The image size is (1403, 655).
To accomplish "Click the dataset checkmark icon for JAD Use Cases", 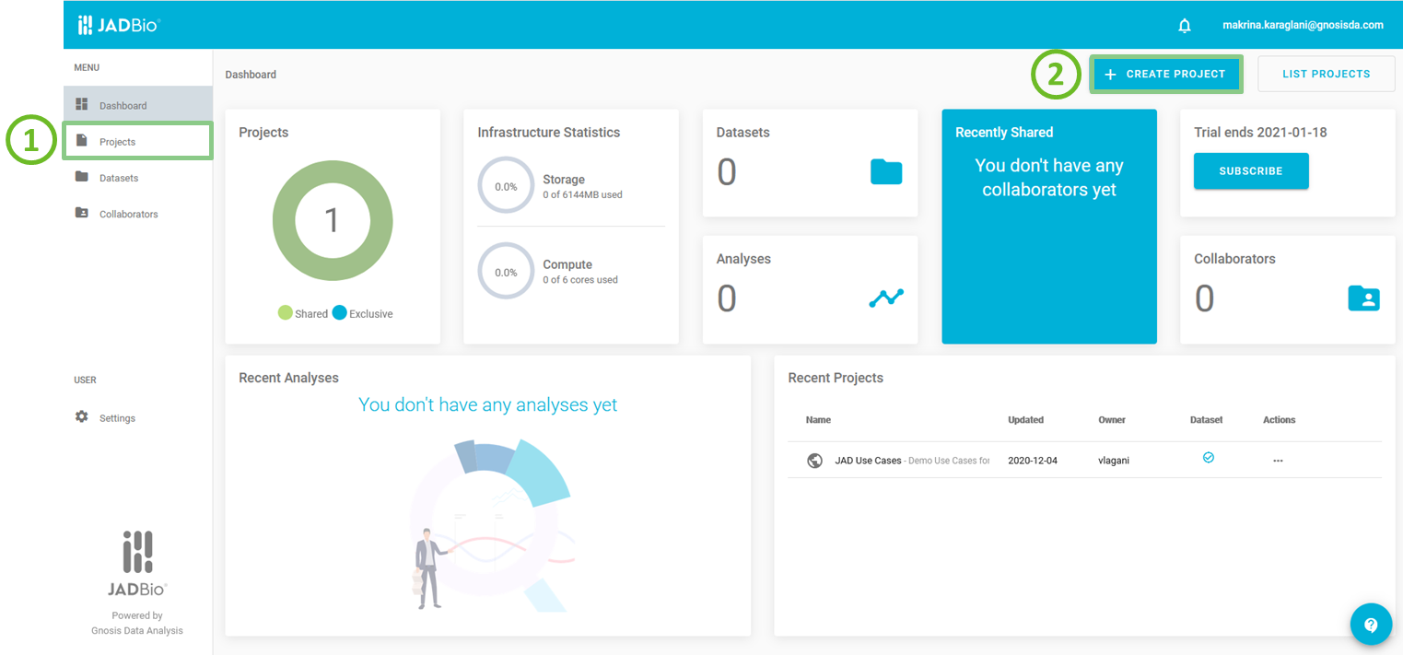I will [x=1209, y=457].
